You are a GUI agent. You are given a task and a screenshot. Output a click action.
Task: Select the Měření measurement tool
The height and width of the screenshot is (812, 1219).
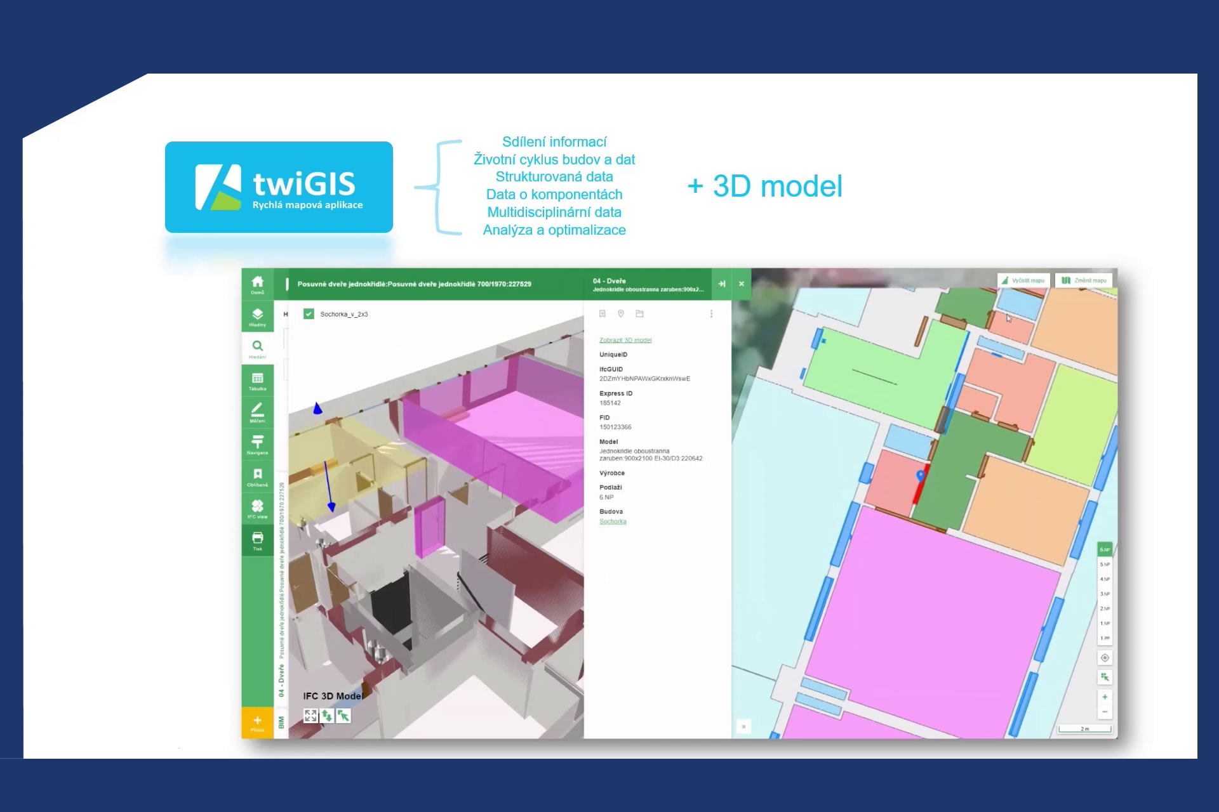click(x=257, y=412)
